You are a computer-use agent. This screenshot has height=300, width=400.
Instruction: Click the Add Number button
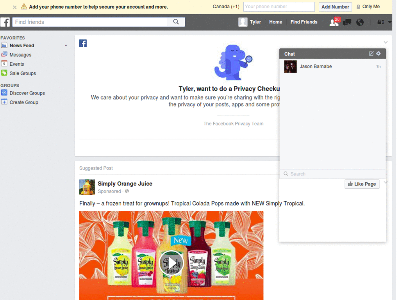point(335,7)
